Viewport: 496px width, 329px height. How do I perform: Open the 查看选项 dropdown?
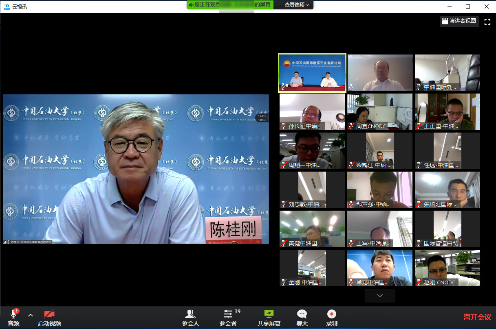pyautogui.click(x=297, y=5)
